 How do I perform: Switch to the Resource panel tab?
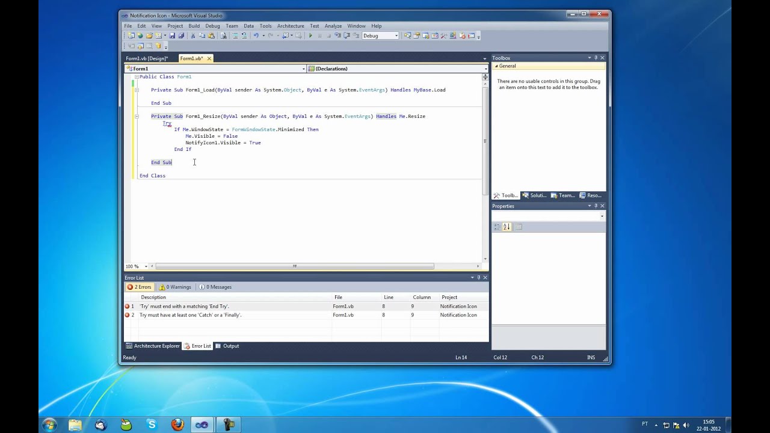591,195
